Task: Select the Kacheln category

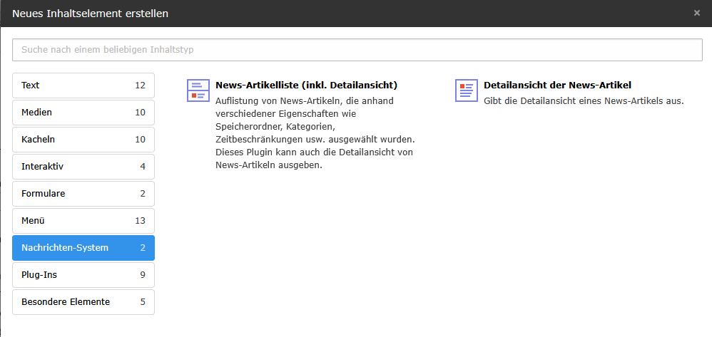Action: (x=83, y=140)
